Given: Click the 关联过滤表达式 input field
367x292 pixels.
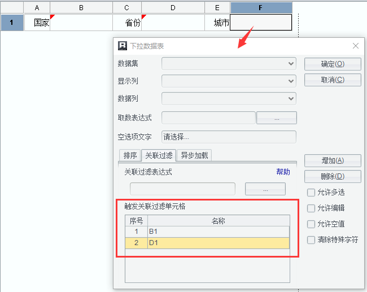Looking at the screenshot, I should pyautogui.click(x=182, y=189).
